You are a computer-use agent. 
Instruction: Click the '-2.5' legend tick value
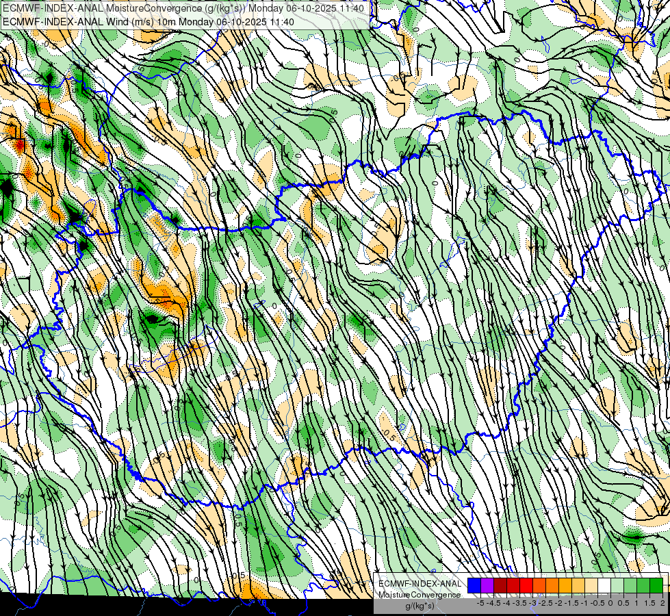(545, 603)
